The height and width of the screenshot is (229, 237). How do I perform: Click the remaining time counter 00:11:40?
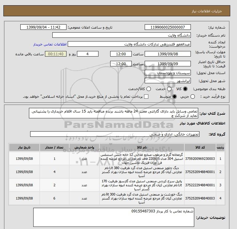click(56, 54)
